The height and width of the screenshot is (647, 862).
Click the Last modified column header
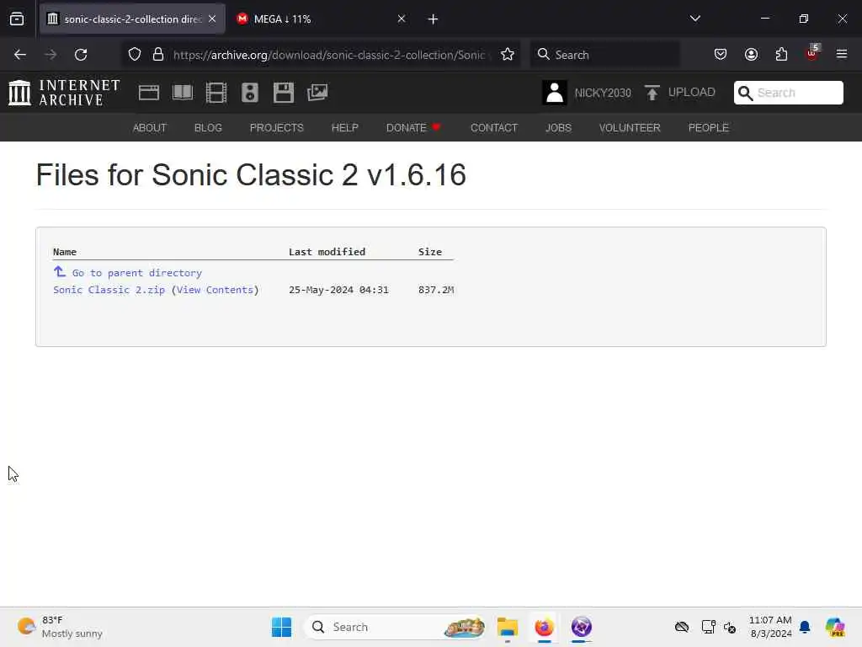point(327,252)
